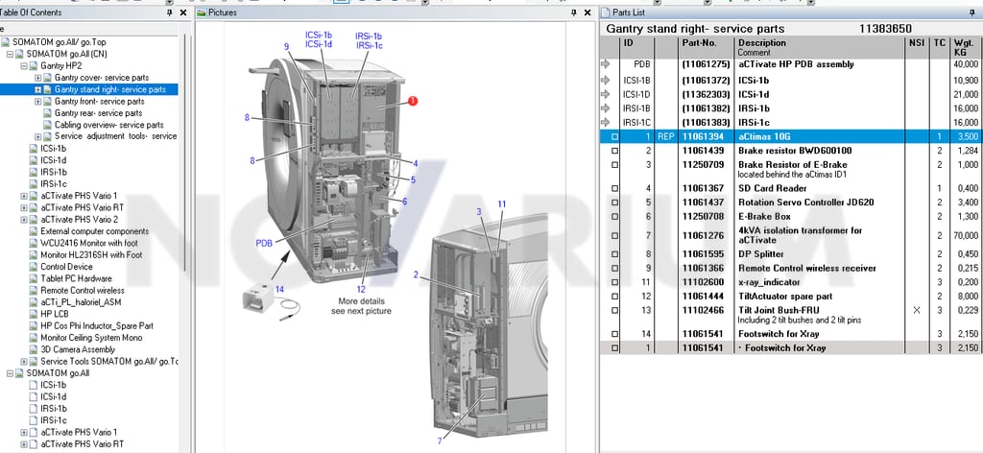
Task: Click the document icon beside Cabling overview
Action: tap(48, 125)
